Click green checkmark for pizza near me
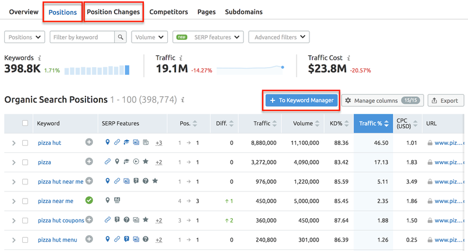468x251 pixels. point(89,200)
